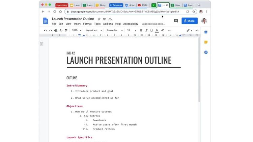This screenshot has height=142, width=253.
Task: Toggle bold formatting
Action: pyautogui.click(x=141, y=30)
